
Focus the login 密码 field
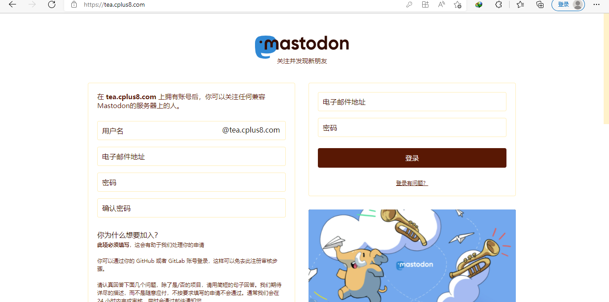(412, 128)
